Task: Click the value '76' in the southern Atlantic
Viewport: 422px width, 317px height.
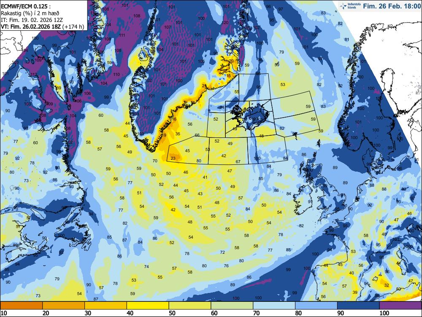Action: (x=226, y=266)
